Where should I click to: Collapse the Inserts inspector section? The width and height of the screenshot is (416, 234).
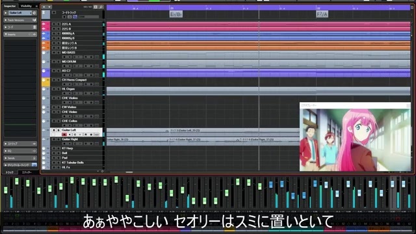(20, 34)
